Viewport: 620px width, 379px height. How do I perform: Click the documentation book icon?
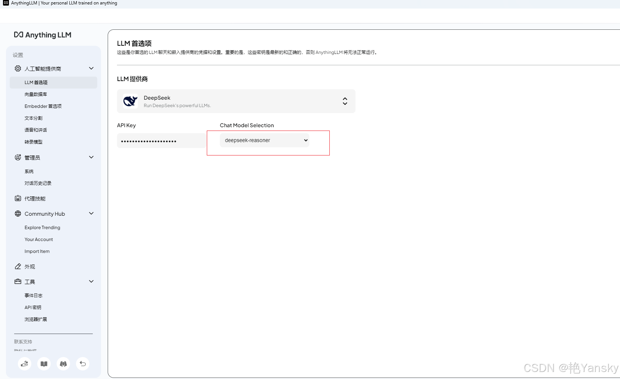tap(44, 364)
